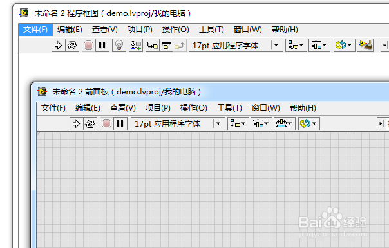The height and width of the screenshot is (248, 389).
Task: Open Align Objects menu in front panel toolbar
Action: pos(238,123)
